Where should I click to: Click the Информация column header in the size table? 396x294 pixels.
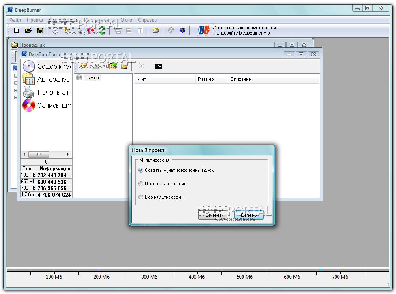(54, 169)
